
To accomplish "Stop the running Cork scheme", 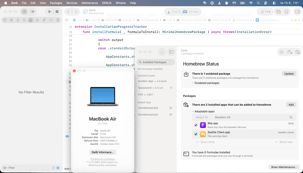I will [x=57, y=12].
